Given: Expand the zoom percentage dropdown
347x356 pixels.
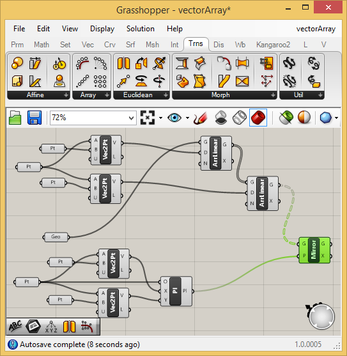Looking at the screenshot, I should coord(131,118).
